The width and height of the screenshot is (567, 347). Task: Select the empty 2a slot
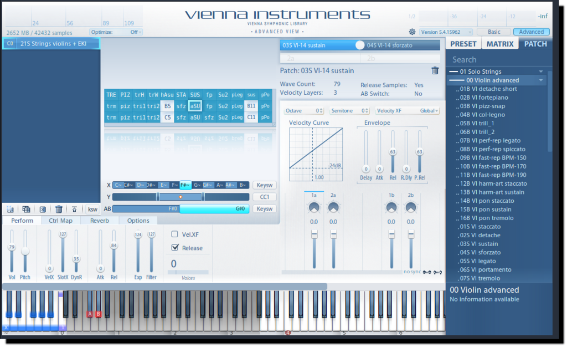pyautogui.click(x=320, y=58)
